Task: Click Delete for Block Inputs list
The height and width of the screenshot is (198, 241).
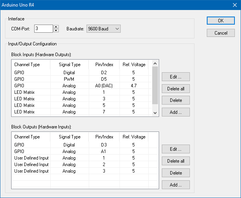Action: [x=176, y=100]
